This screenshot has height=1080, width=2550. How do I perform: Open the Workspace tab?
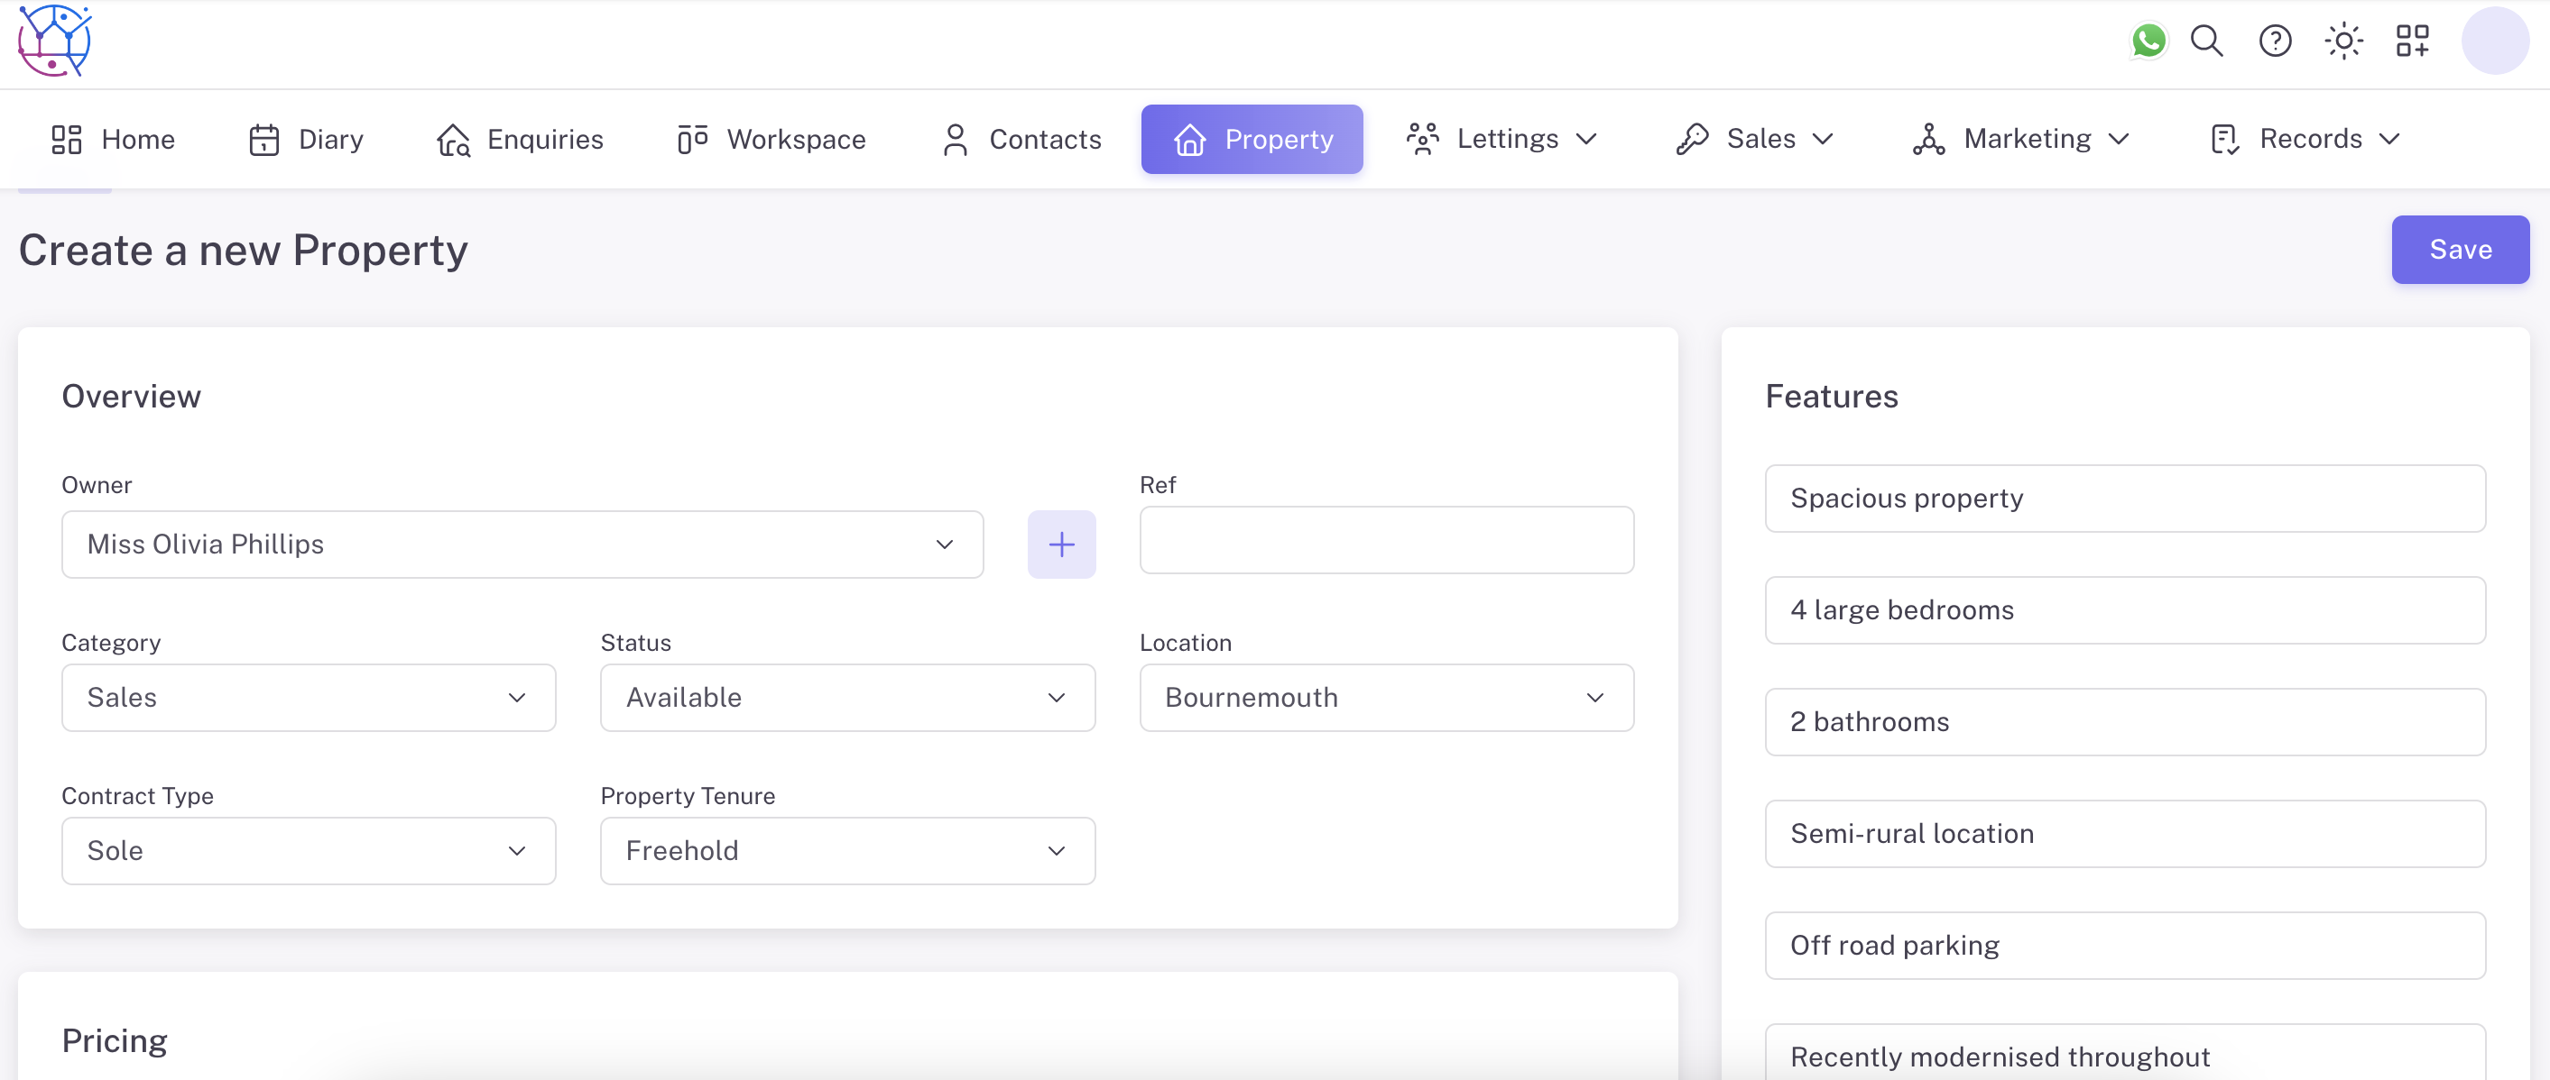(771, 140)
